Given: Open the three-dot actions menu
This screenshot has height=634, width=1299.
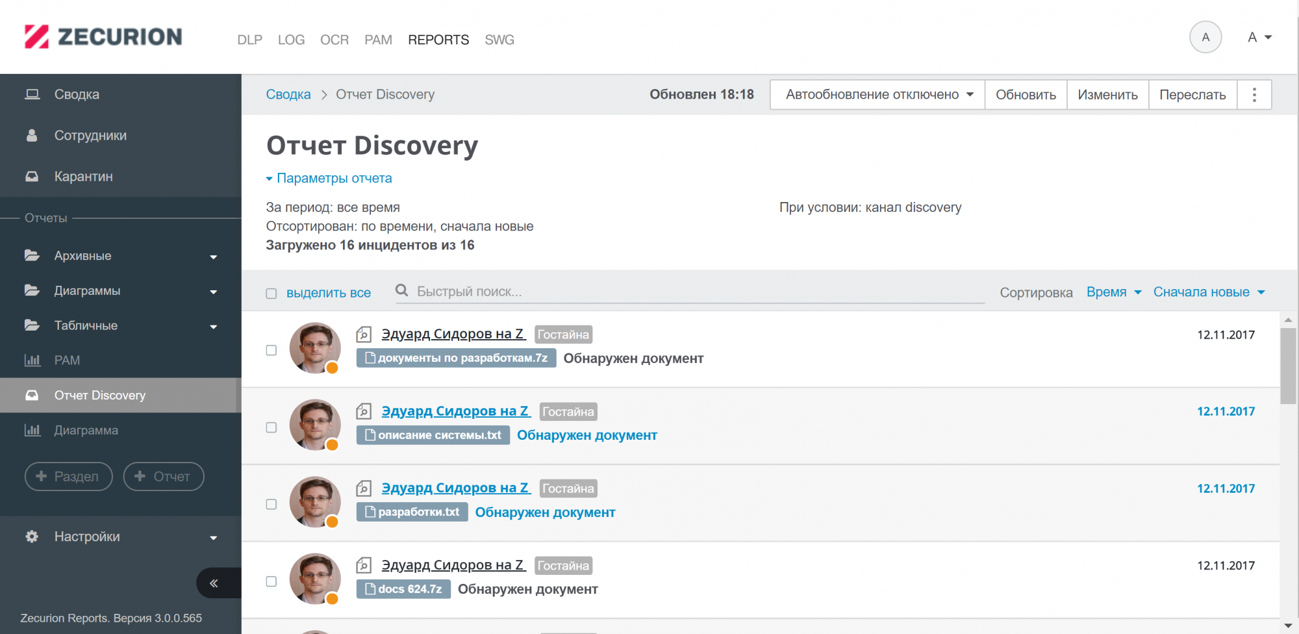Looking at the screenshot, I should 1254,94.
